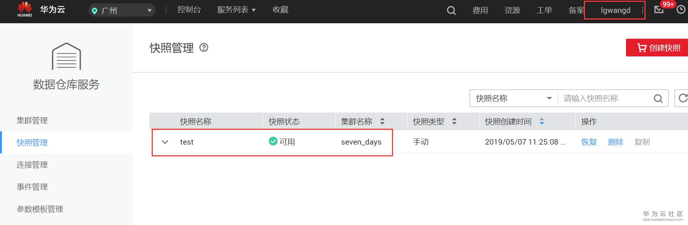Sort by 集群名称 column arrows
This screenshot has width=688, height=225.
tap(382, 121)
